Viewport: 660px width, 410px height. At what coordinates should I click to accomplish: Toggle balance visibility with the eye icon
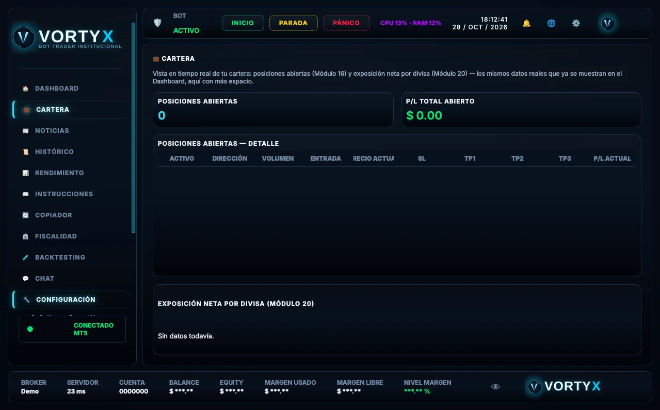tap(495, 387)
